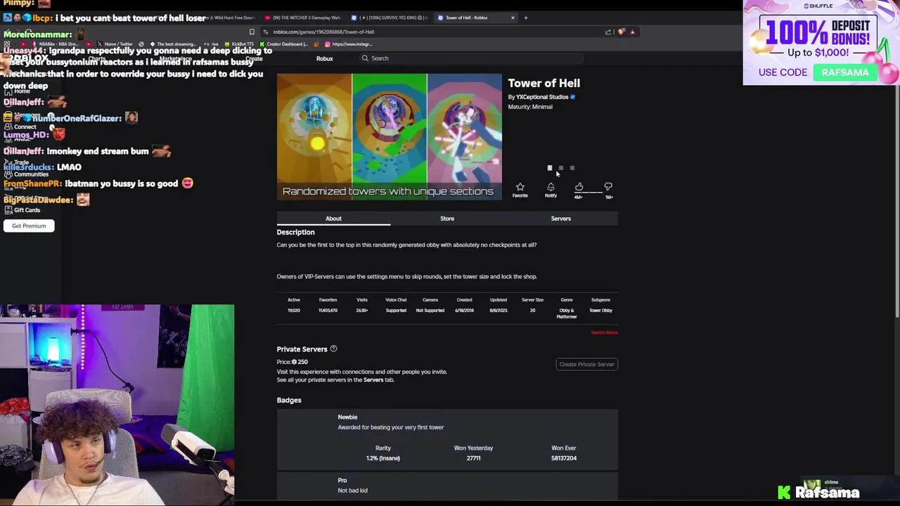
Task: Open the YXCeptional Studios creator link
Action: pyautogui.click(x=542, y=97)
